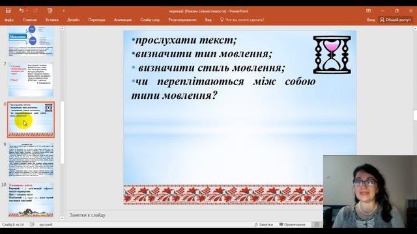Open the Вставка ribbon tab
The height and width of the screenshot is (234, 417).
coord(52,19)
